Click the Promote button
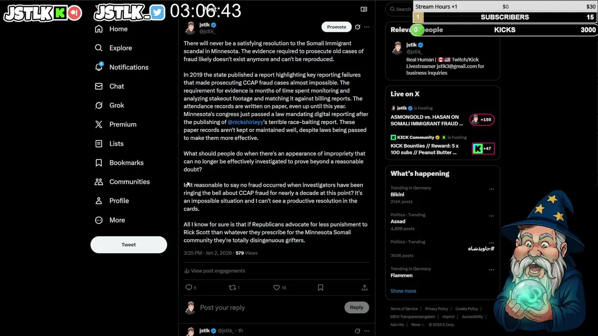Viewport: 598px width, 336px height. pos(336,27)
